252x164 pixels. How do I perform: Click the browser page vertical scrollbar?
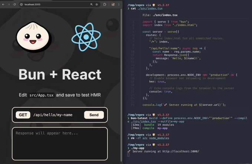(121, 85)
